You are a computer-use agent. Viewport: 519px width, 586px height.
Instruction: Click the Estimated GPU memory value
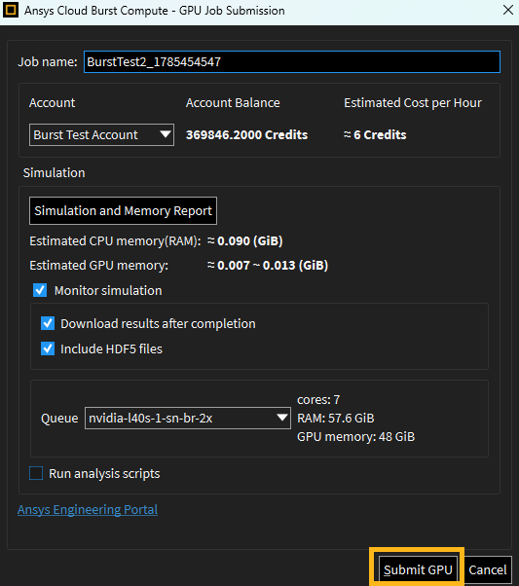pyautogui.click(x=268, y=266)
